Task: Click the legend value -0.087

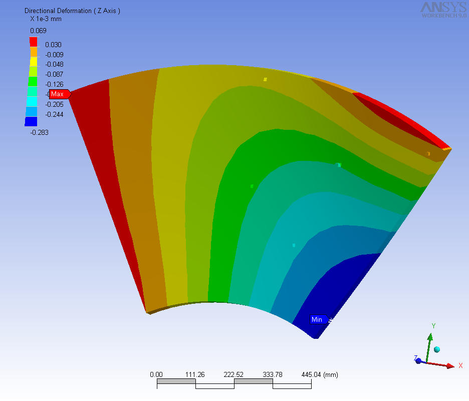Action: pos(54,74)
